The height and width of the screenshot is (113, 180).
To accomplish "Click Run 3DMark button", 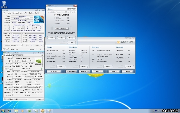I will [54, 71].
